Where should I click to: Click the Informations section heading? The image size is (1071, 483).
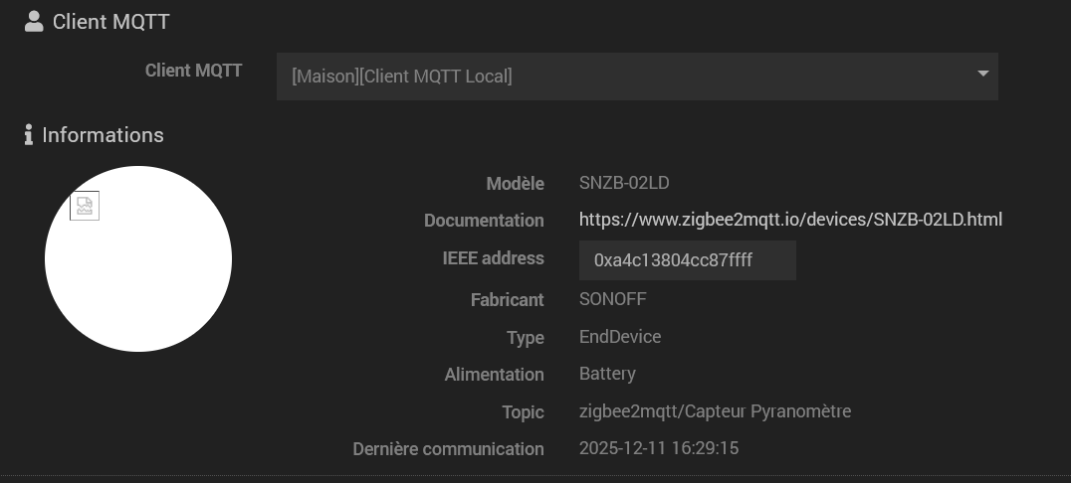[x=103, y=134]
